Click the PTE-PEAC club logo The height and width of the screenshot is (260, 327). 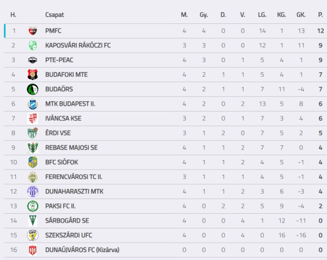tap(33, 60)
